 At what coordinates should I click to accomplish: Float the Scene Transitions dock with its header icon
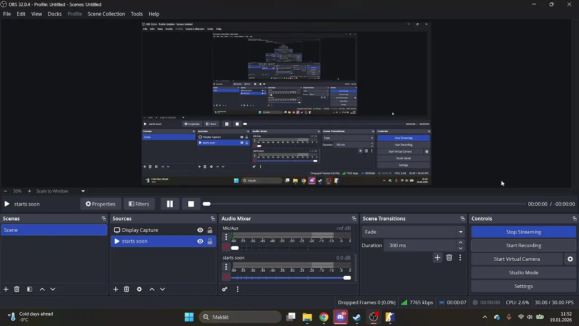tap(462, 219)
